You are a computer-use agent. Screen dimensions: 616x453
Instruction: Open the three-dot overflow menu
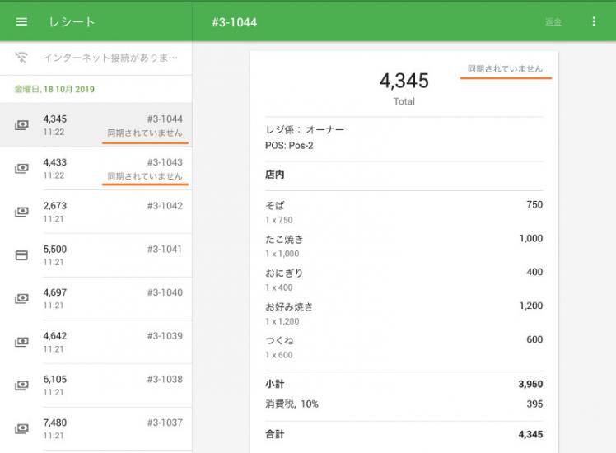click(594, 22)
